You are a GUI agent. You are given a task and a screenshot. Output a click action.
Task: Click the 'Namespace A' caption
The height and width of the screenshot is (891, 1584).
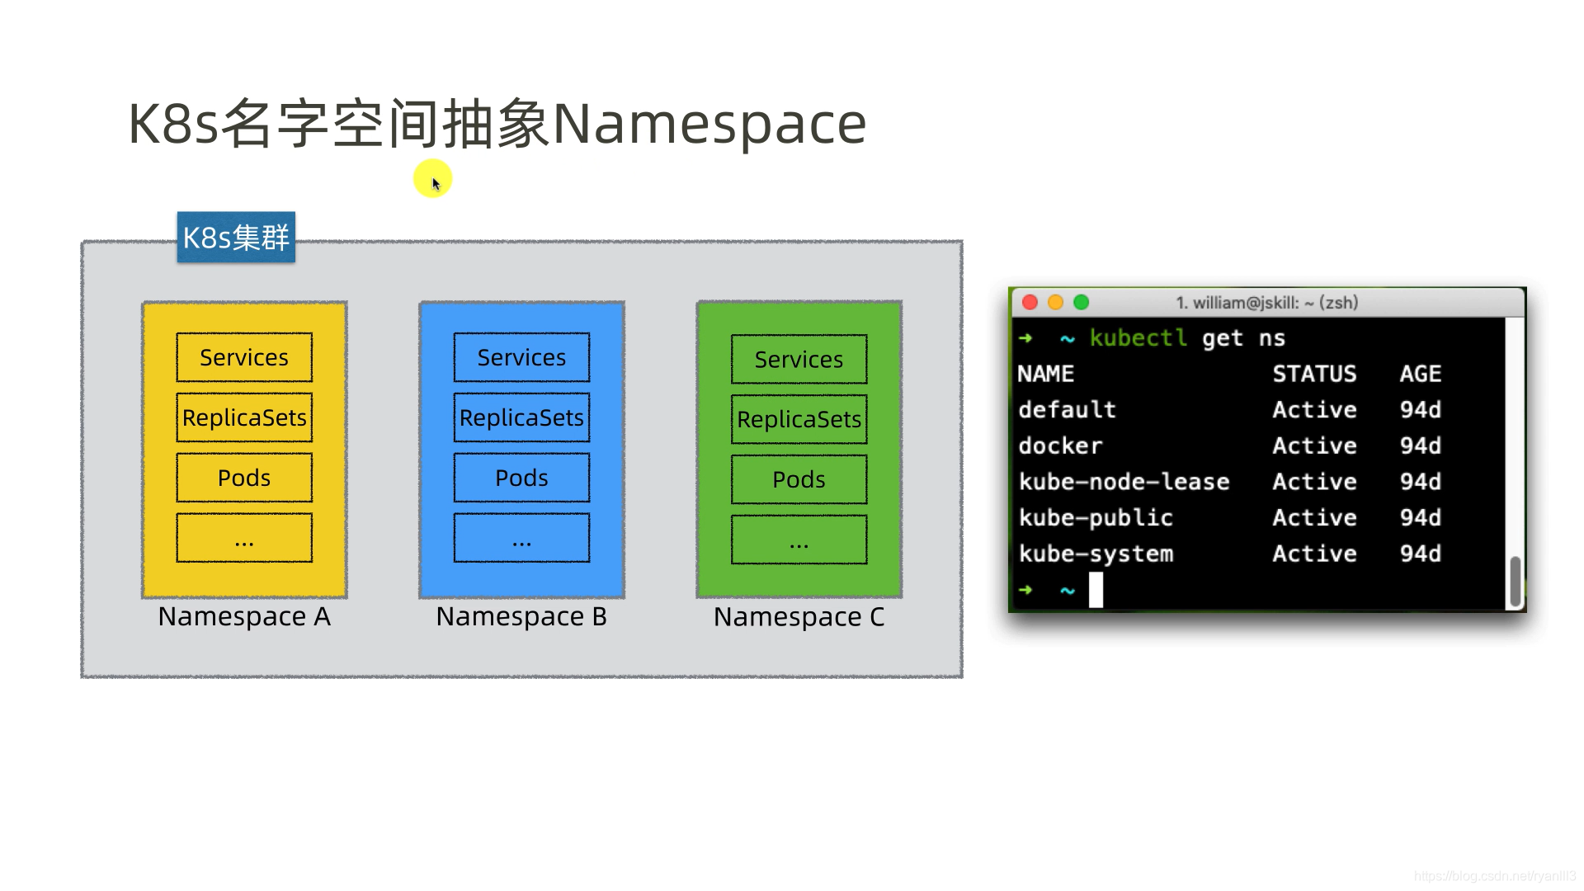[x=244, y=617]
